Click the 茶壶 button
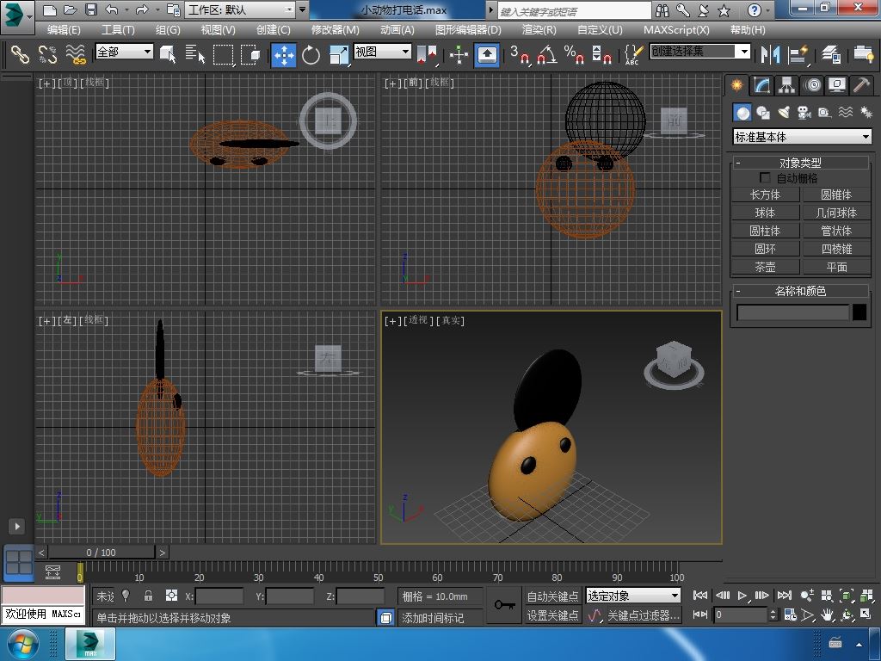The height and width of the screenshot is (661, 881). pos(765,267)
